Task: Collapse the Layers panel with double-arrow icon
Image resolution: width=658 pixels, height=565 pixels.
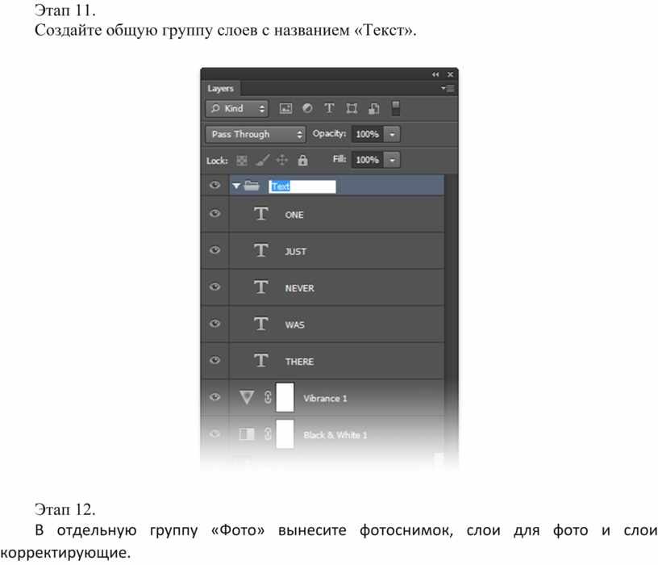Action: click(x=435, y=74)
